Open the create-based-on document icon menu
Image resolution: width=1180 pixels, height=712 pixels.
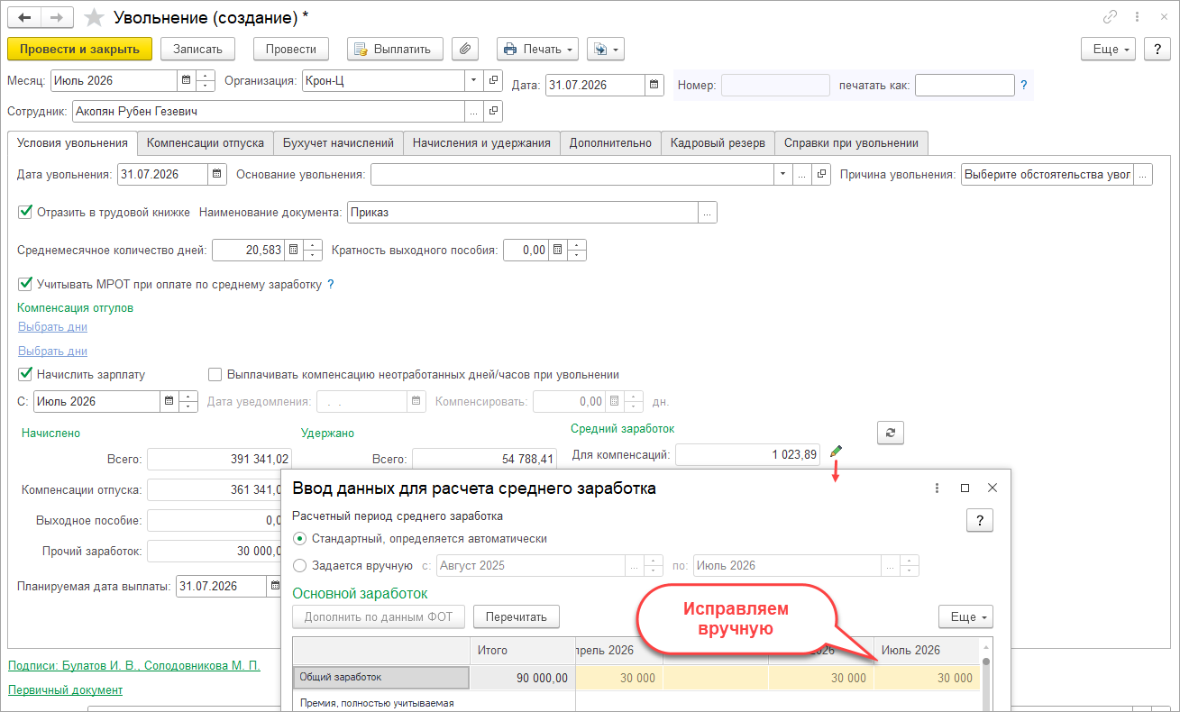pyautogui.click(x=605, y=49)
